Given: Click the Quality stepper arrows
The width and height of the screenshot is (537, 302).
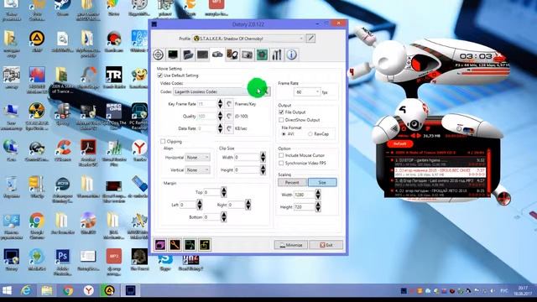Looking at the screenshot, I should click(x=220, y=116).
